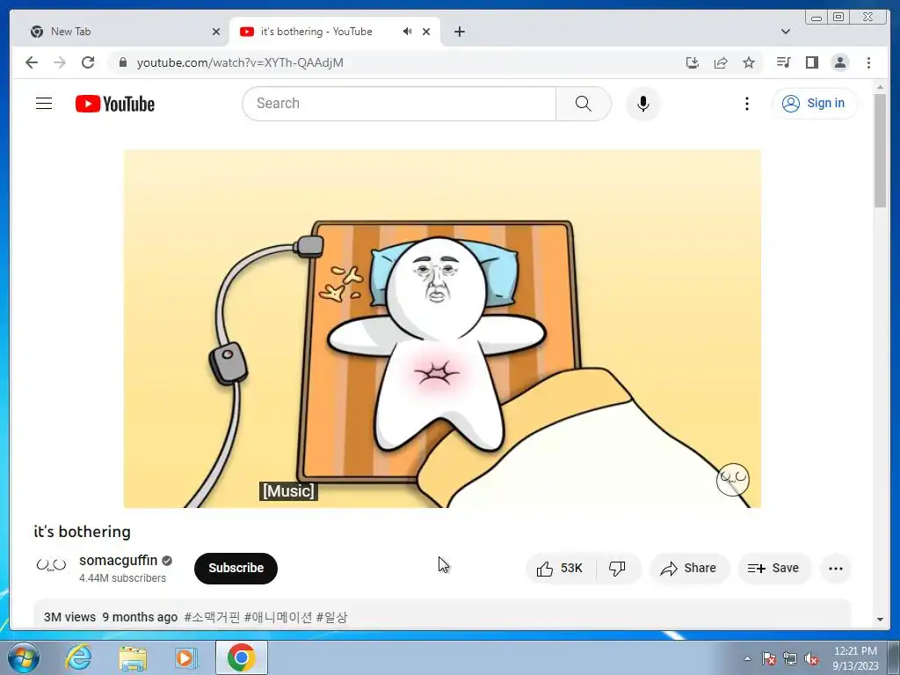Dislike the video with thumbs down
The image size is (900, 675).
pyautogui.click(x=618, y=569)
